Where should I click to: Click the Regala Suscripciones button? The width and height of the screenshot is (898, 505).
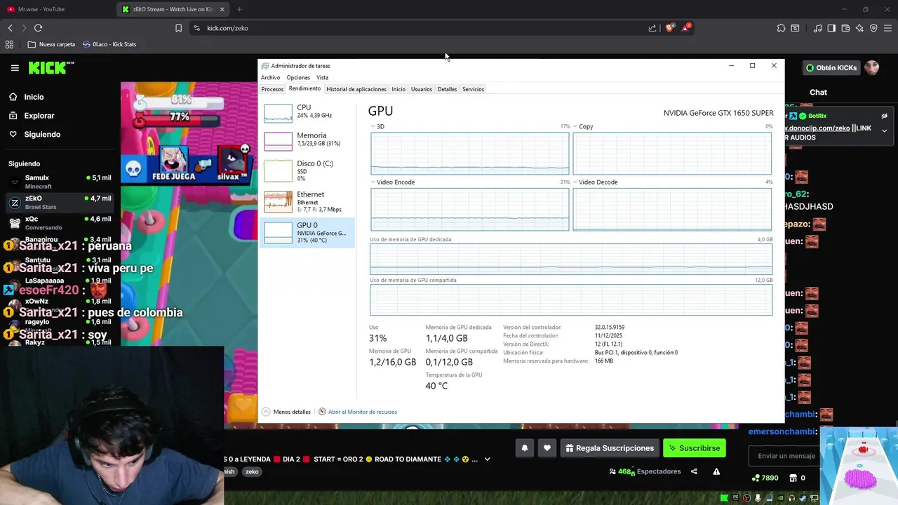[610, 448]
